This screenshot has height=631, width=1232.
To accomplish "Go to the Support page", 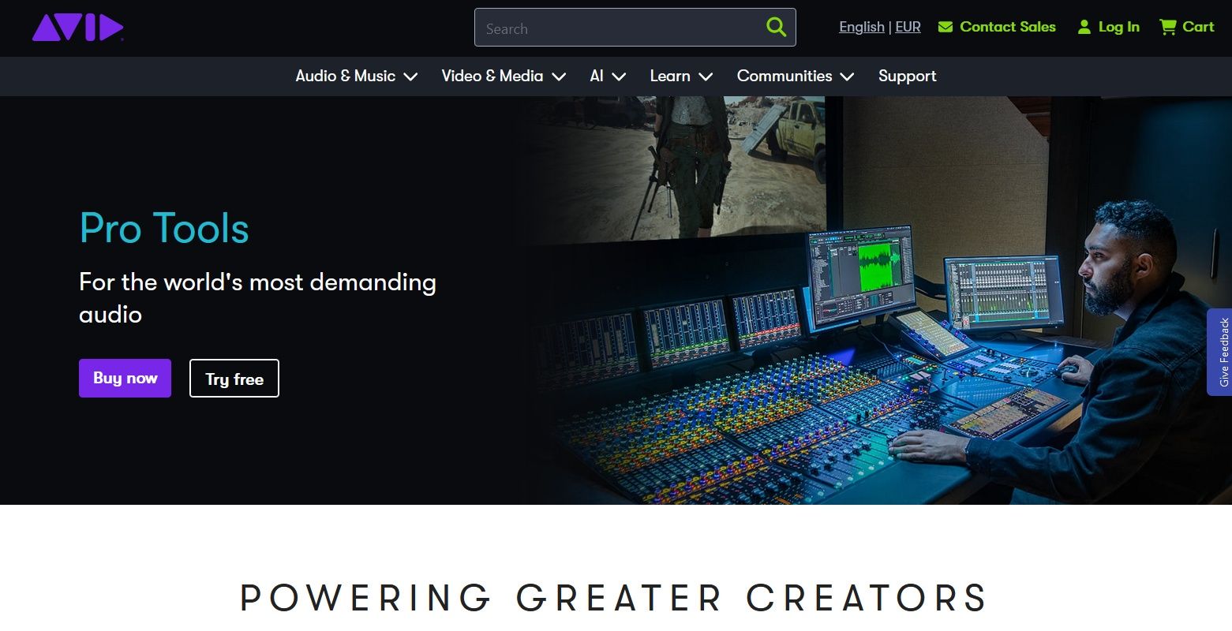I will point(907,76).
